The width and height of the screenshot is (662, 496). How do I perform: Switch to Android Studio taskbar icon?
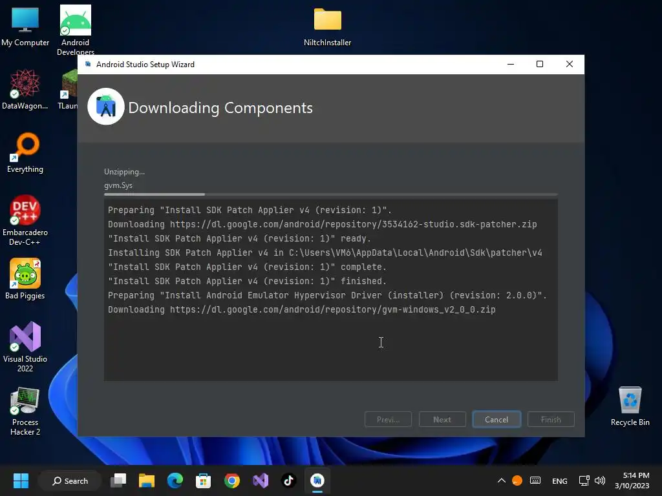[x=317, y=480]
